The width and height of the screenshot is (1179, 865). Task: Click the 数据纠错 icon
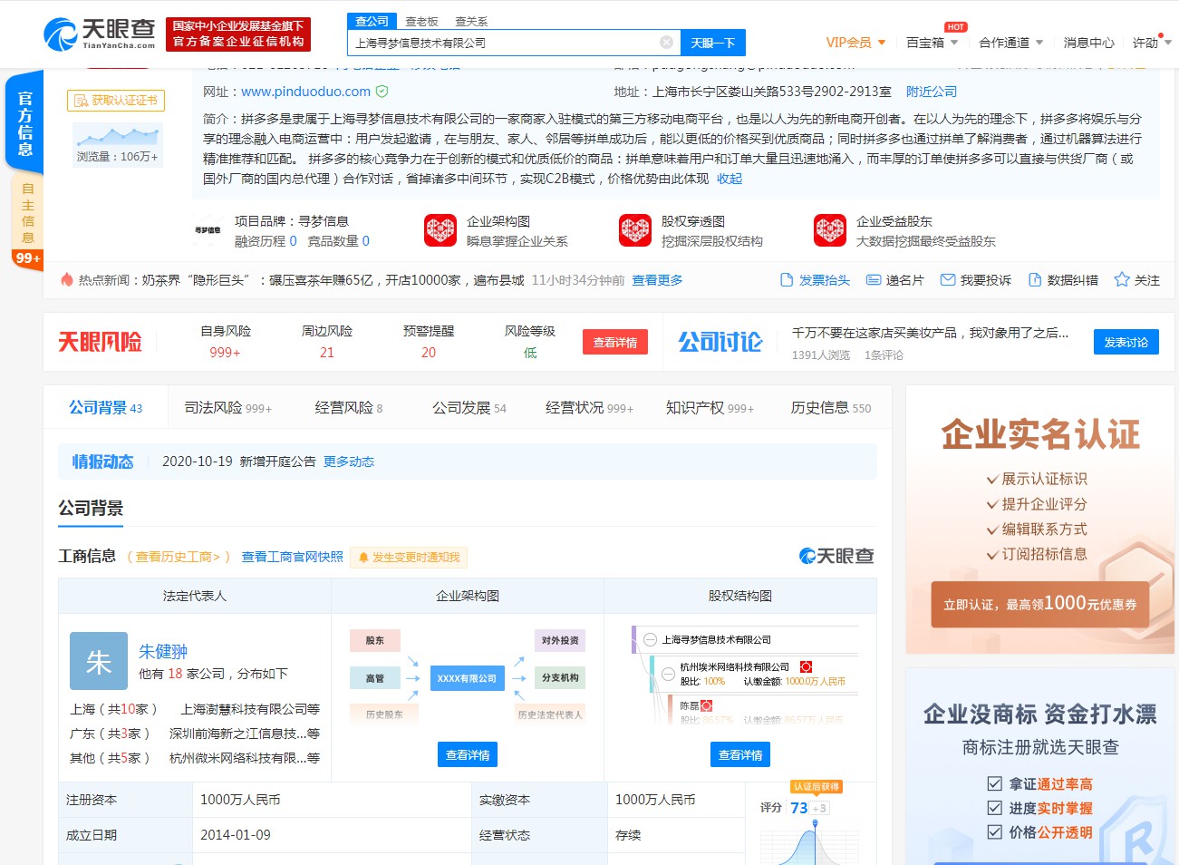(x=1035, y=280)
